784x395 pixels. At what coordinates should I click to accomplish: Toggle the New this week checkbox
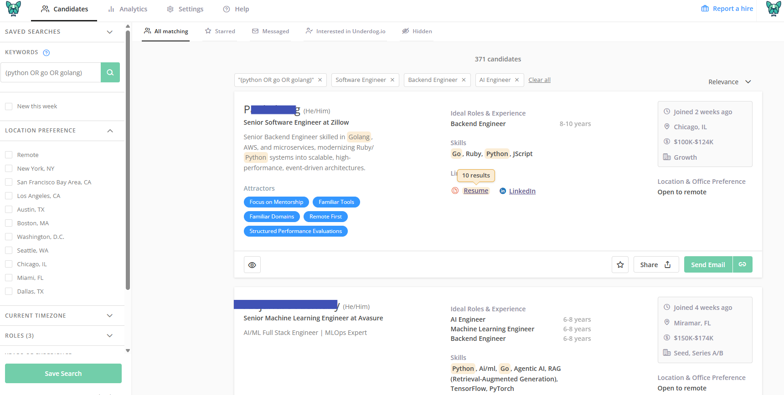(9, 106)
